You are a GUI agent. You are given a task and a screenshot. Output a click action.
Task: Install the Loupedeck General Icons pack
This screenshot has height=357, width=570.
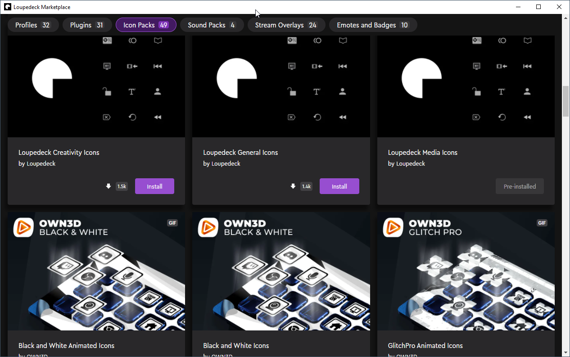click(339, 186)
